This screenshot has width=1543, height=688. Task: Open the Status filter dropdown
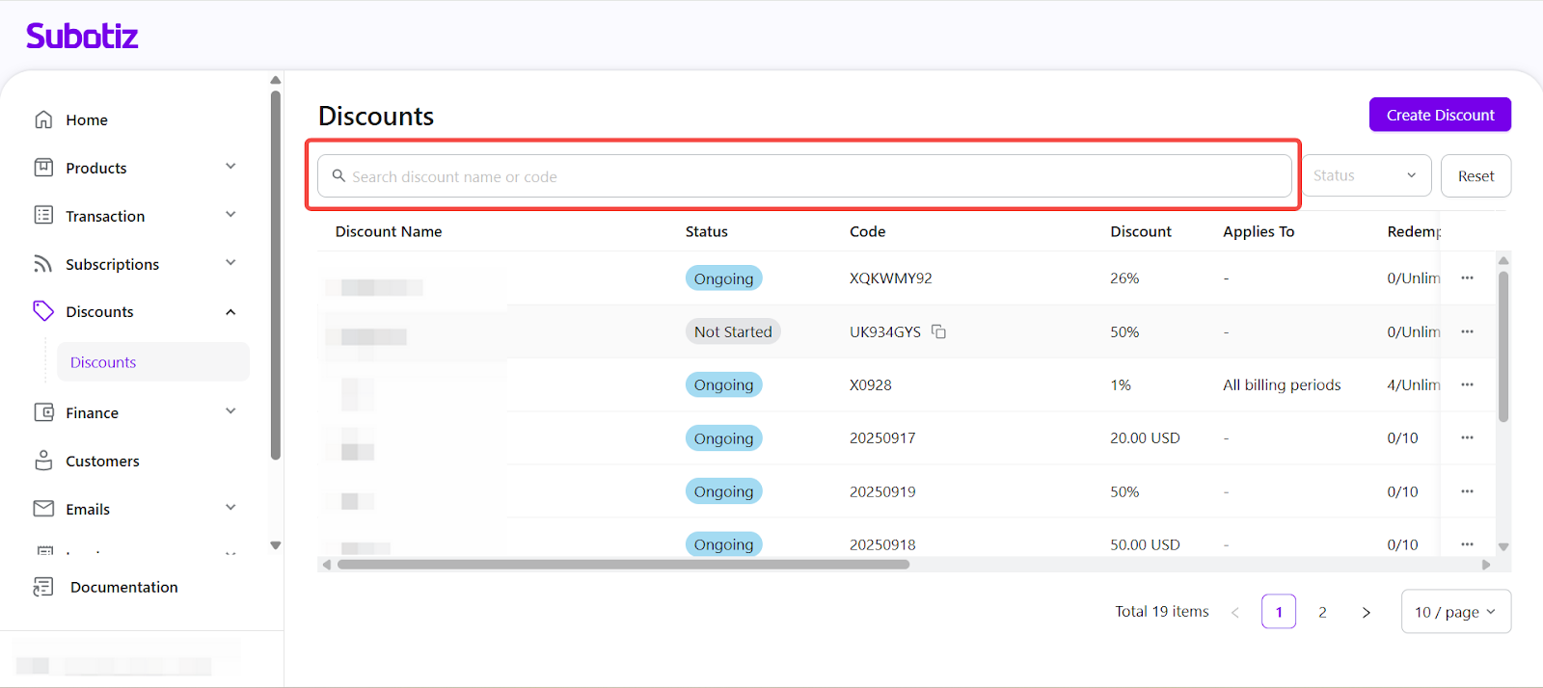click(1366, 175)
